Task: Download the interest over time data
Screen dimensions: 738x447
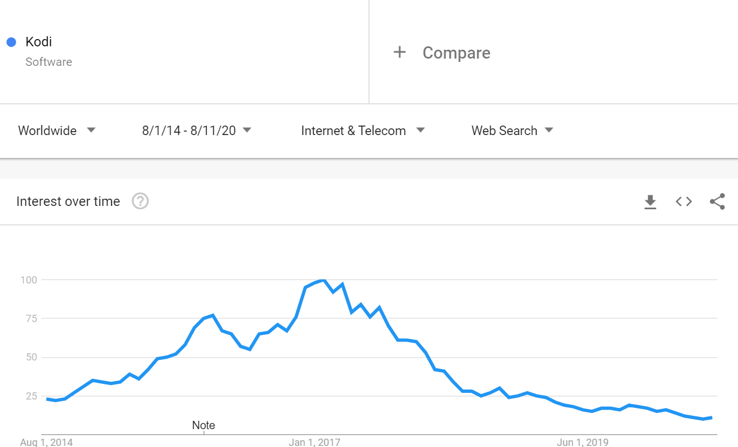Action: tap(650, 202)
